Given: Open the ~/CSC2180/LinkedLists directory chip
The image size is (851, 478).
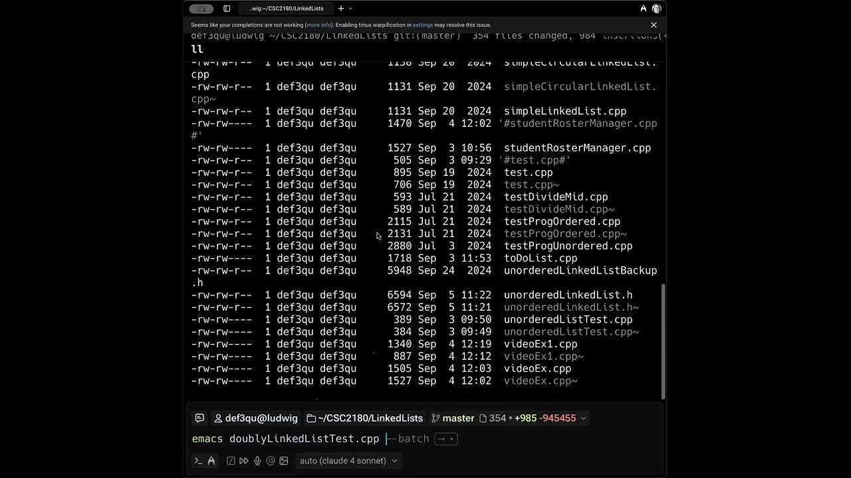Looking at the screenshot, I should (x=365, y=418).
